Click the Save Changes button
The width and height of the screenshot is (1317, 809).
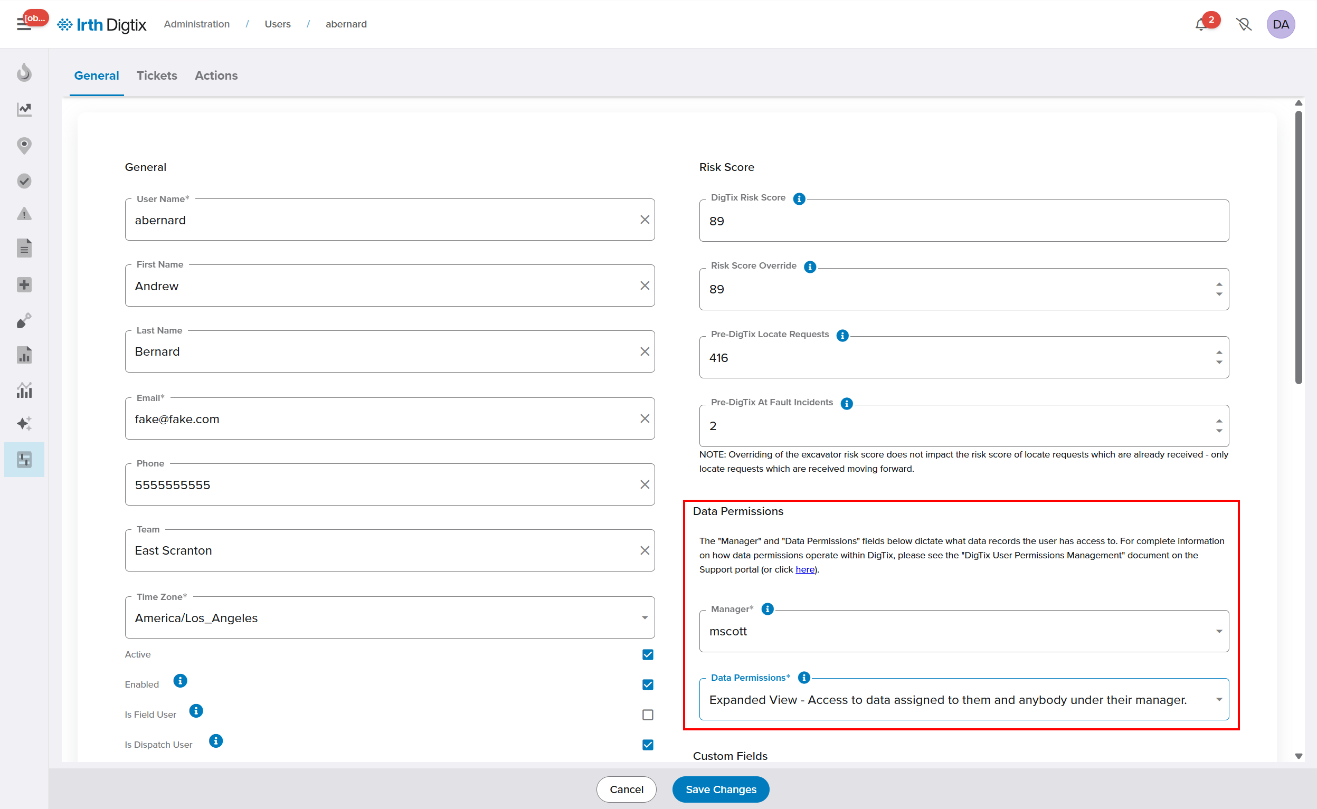point(721,789)
